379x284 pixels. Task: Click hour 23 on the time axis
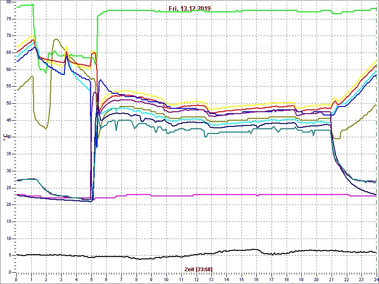tap(361, 280)
